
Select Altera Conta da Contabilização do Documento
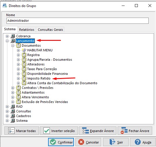click(x=62, y=83)
